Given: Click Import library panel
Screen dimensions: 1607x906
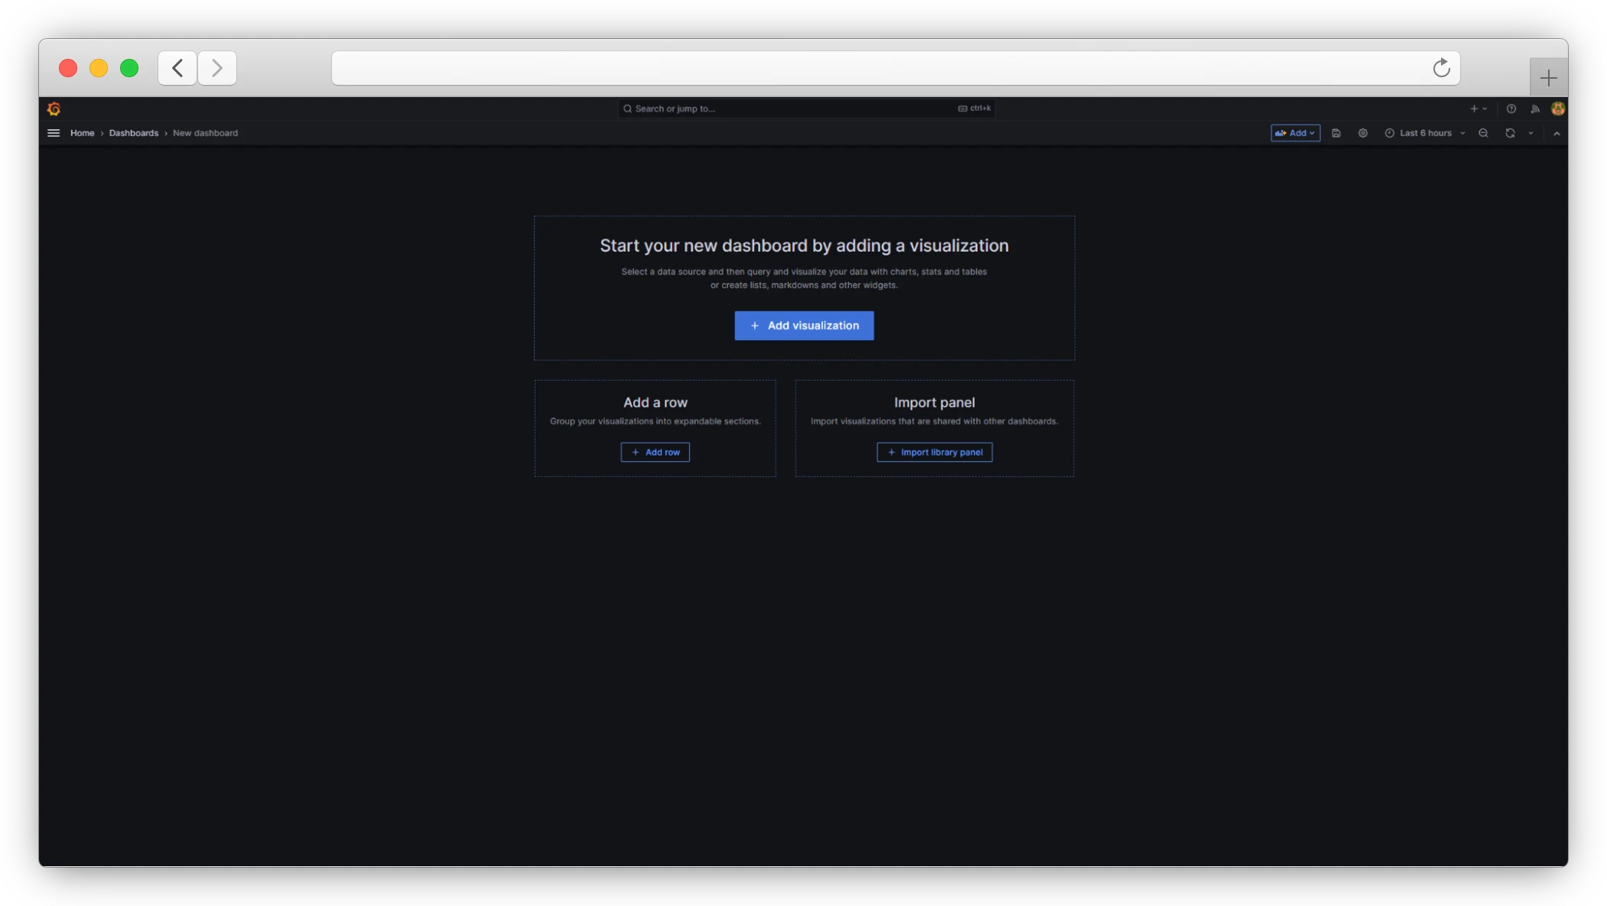Looking at the screenshot, I should coord(934,452).
